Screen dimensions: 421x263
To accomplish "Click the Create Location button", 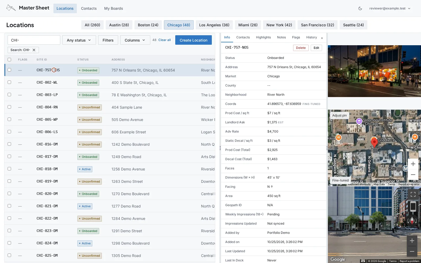I will pyautogui.click(x=194, y=40).
